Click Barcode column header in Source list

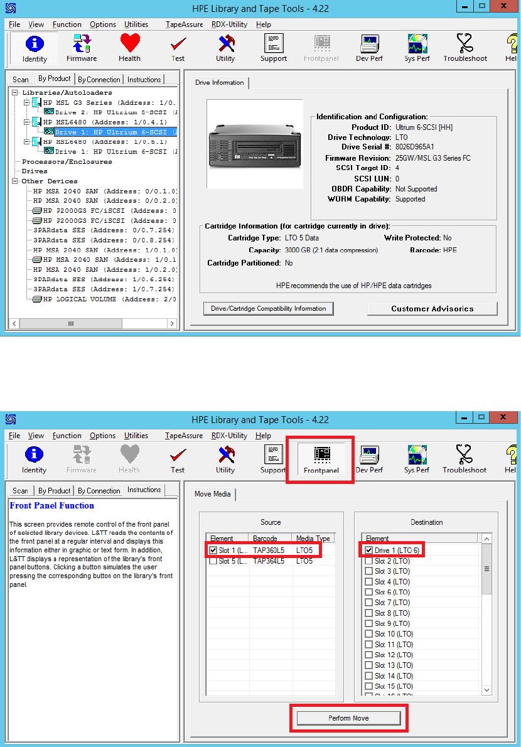click(x=270, y=539)
